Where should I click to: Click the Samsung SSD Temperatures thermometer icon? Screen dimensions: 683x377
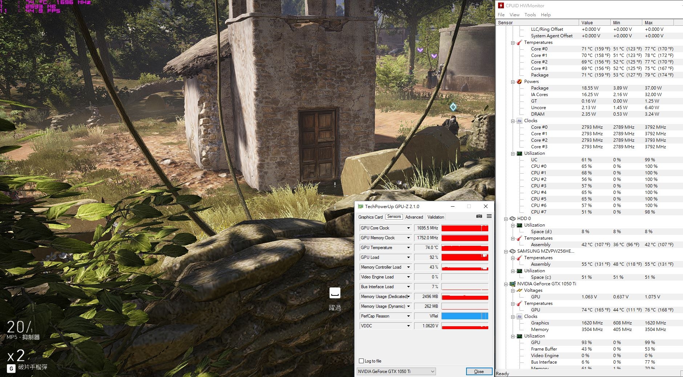520,258
